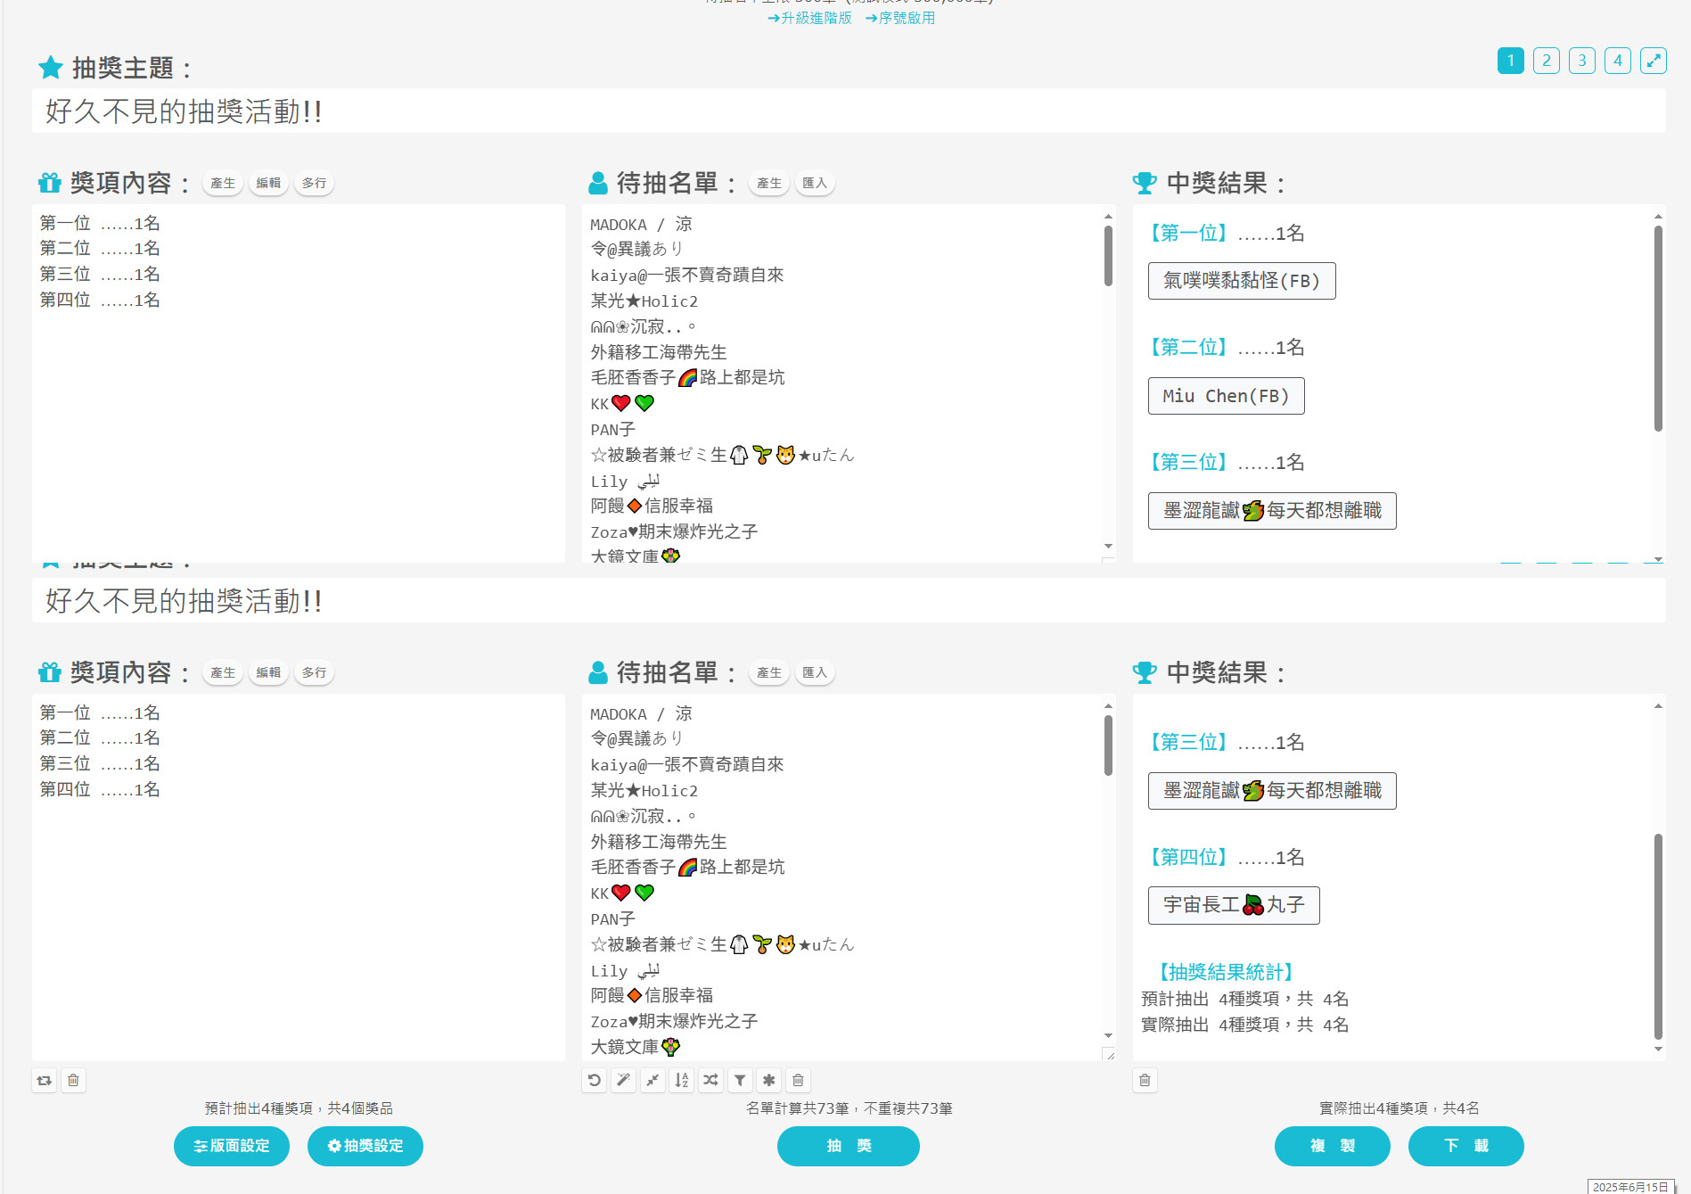The height and width of the screenshot is (1194, 1691).
Task: Click the 【第二位】 result heading
Action: 1188,347
